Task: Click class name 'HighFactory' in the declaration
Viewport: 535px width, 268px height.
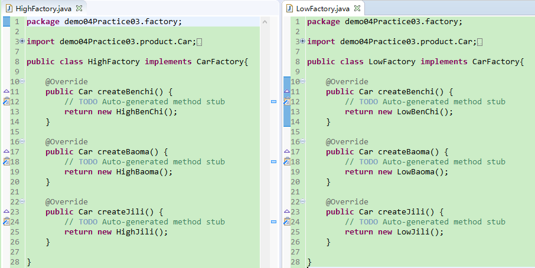Action: pos(113,62)
